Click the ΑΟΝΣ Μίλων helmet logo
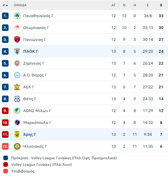The height and width of the screenshot is (177, 168). coord(17,111)
